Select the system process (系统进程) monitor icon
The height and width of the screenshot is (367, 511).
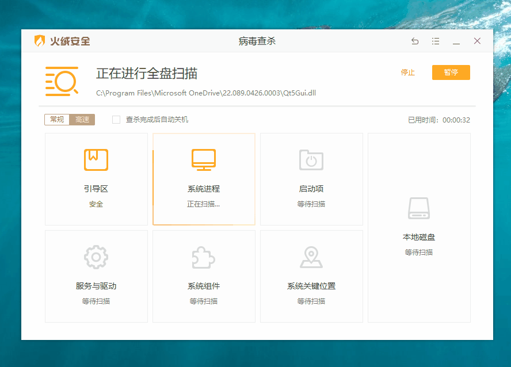click(204, 159)
